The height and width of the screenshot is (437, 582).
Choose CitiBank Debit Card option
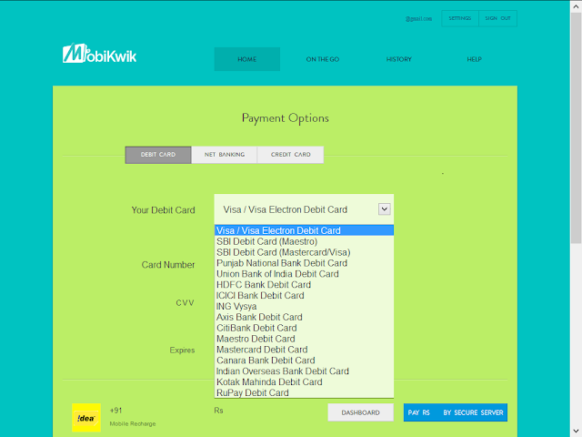click(304, 328)
